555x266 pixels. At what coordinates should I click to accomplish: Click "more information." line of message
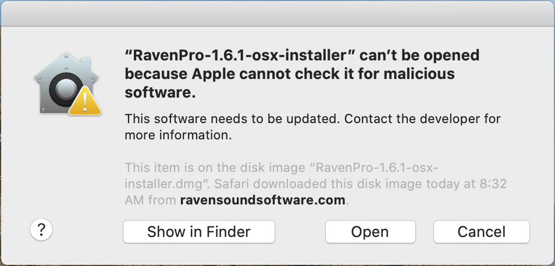pos(178,135)
